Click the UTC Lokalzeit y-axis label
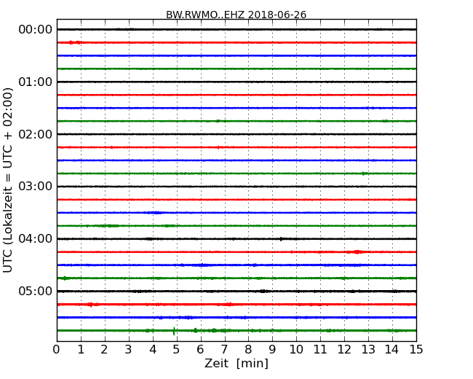The height and width of the screenshot is (379, 473). coord(8,181)
